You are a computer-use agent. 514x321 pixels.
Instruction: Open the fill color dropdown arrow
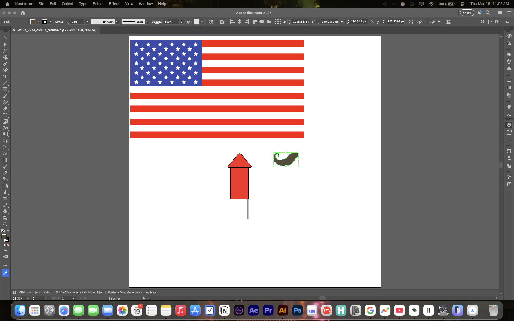tap(38, 22)
